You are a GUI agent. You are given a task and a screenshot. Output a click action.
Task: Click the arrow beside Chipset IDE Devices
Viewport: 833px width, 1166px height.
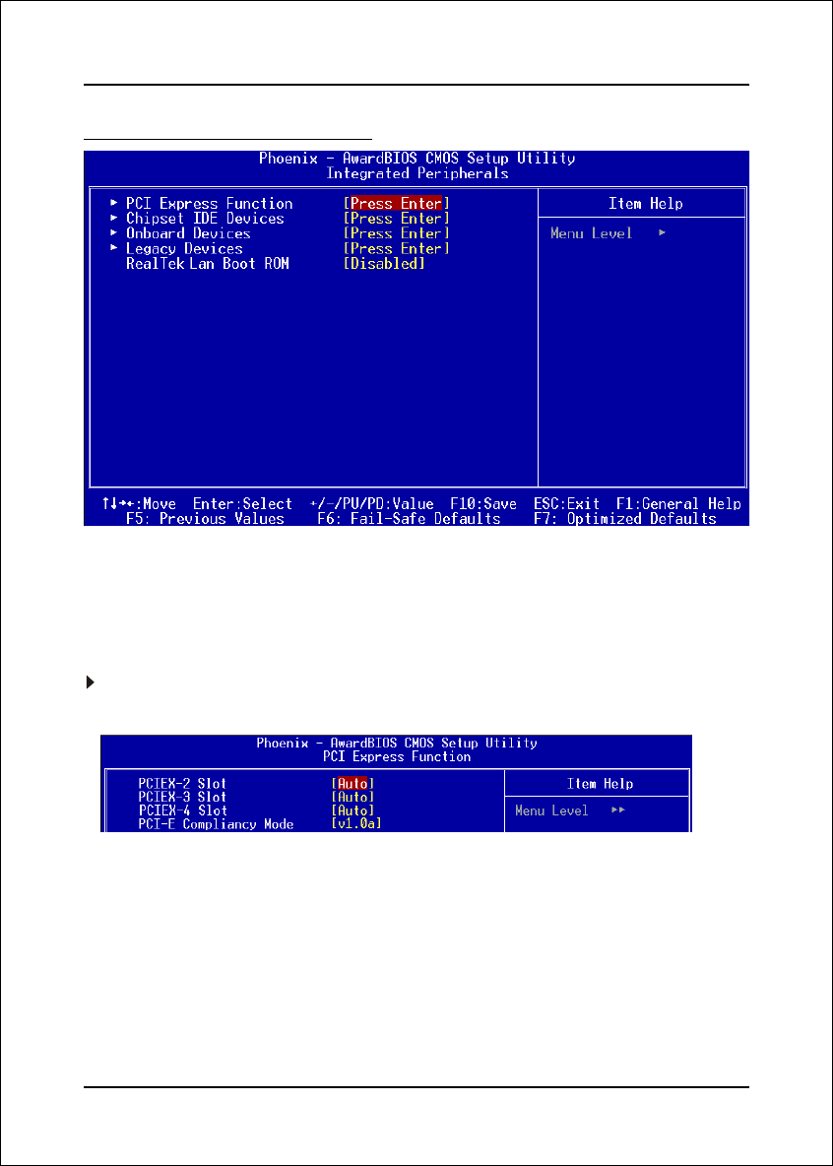[x=114, y=219]
